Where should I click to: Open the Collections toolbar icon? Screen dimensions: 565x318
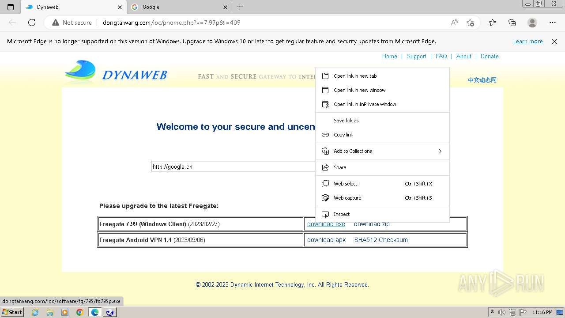point(512,23)
